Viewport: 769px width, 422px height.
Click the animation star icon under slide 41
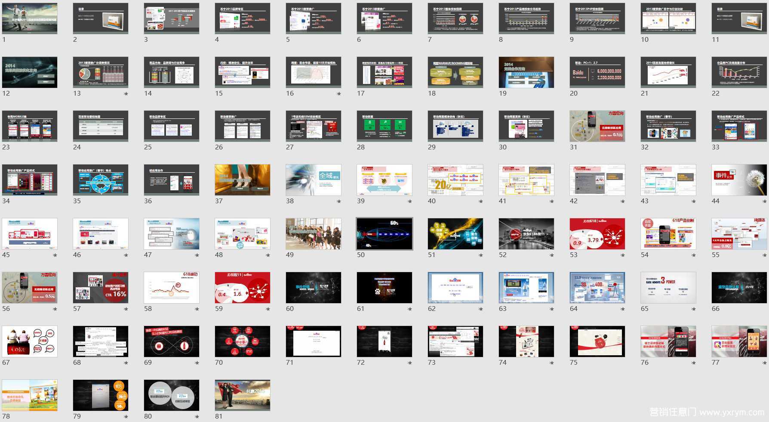[x=552, y=202]
